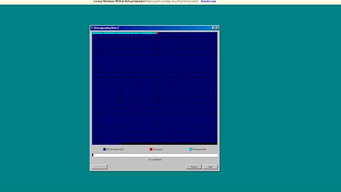
Task: Click the defragmentation progress bar
Action: click(x=155, y=155)
